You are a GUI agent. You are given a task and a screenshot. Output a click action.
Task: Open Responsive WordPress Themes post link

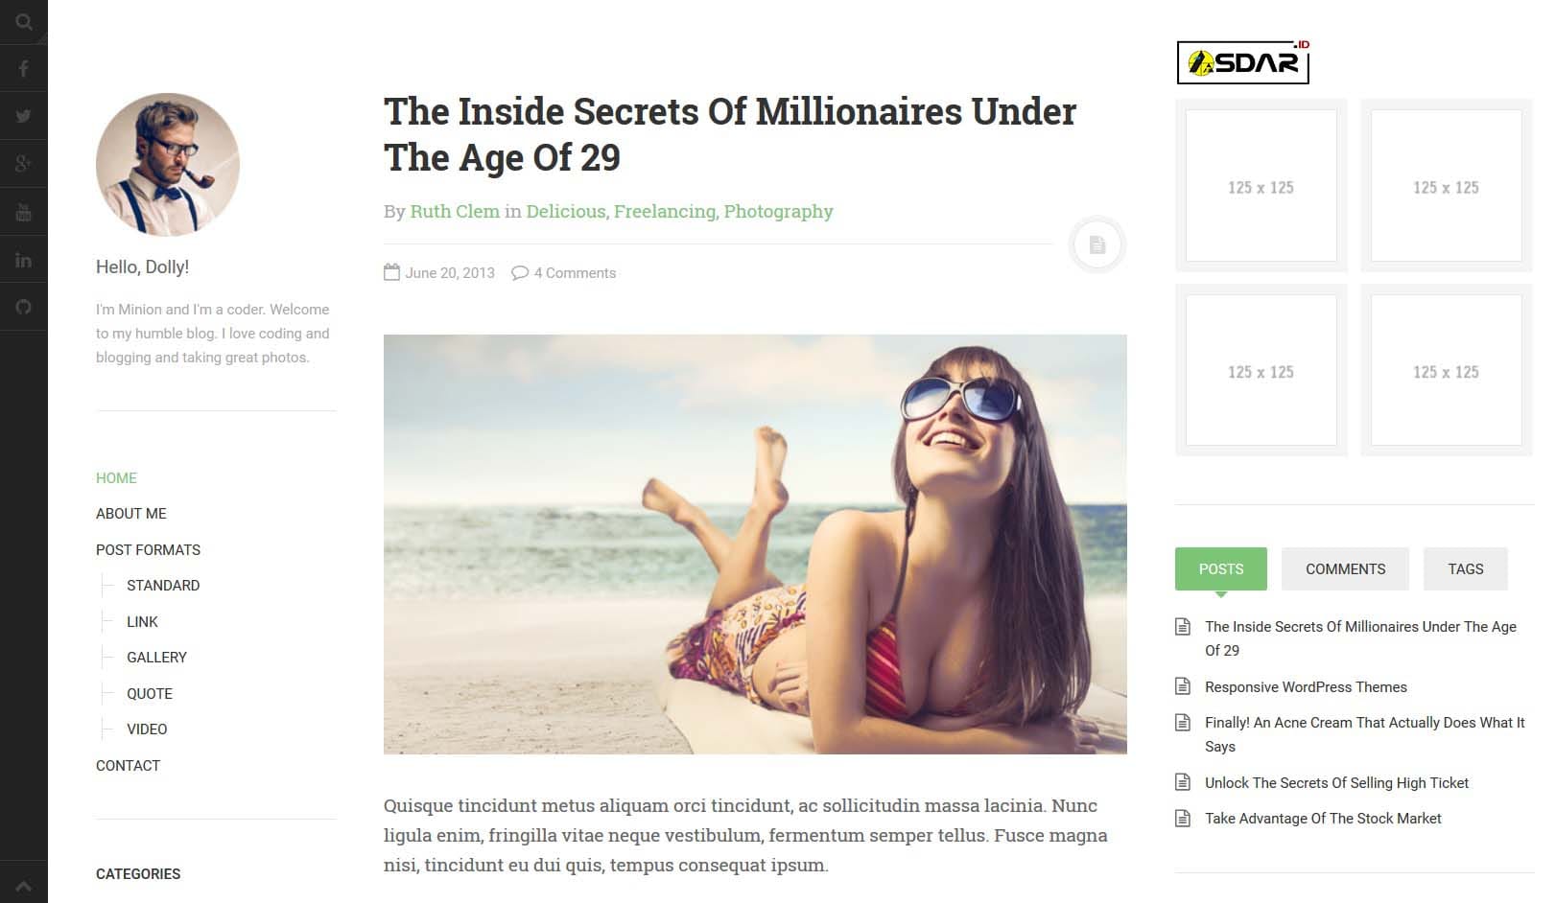pyautogui.click(x=1306, y=687)
